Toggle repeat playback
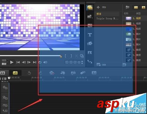147x114 pixels. 40,62
